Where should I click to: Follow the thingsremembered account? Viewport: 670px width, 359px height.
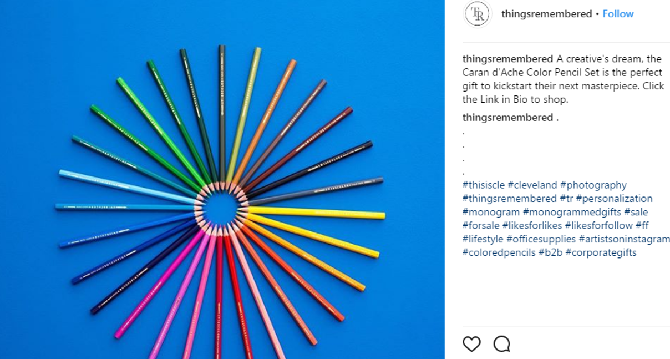tap(618, 14)
